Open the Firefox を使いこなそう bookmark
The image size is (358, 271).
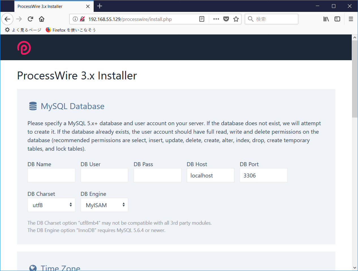pos(71,30)
